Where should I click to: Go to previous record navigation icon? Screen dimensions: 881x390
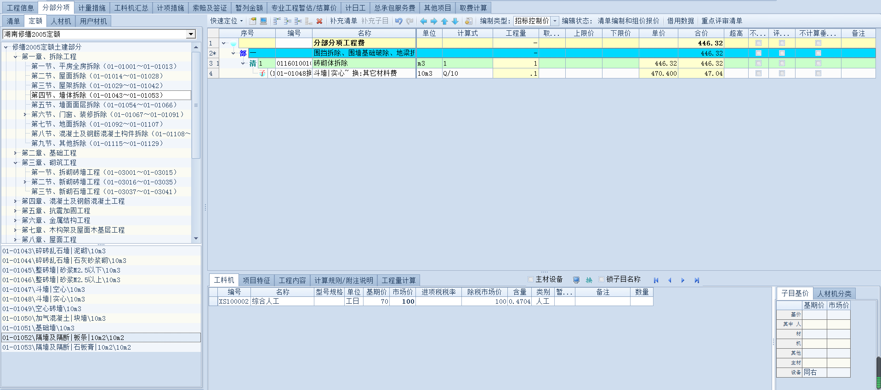pyautogui.click(x=670, y=280)
